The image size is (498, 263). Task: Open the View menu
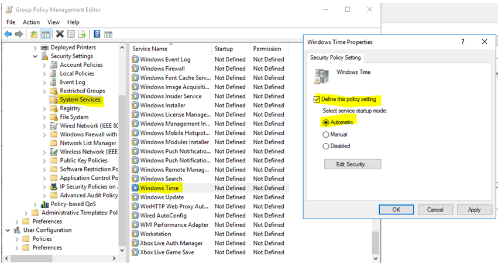[53, 22]
